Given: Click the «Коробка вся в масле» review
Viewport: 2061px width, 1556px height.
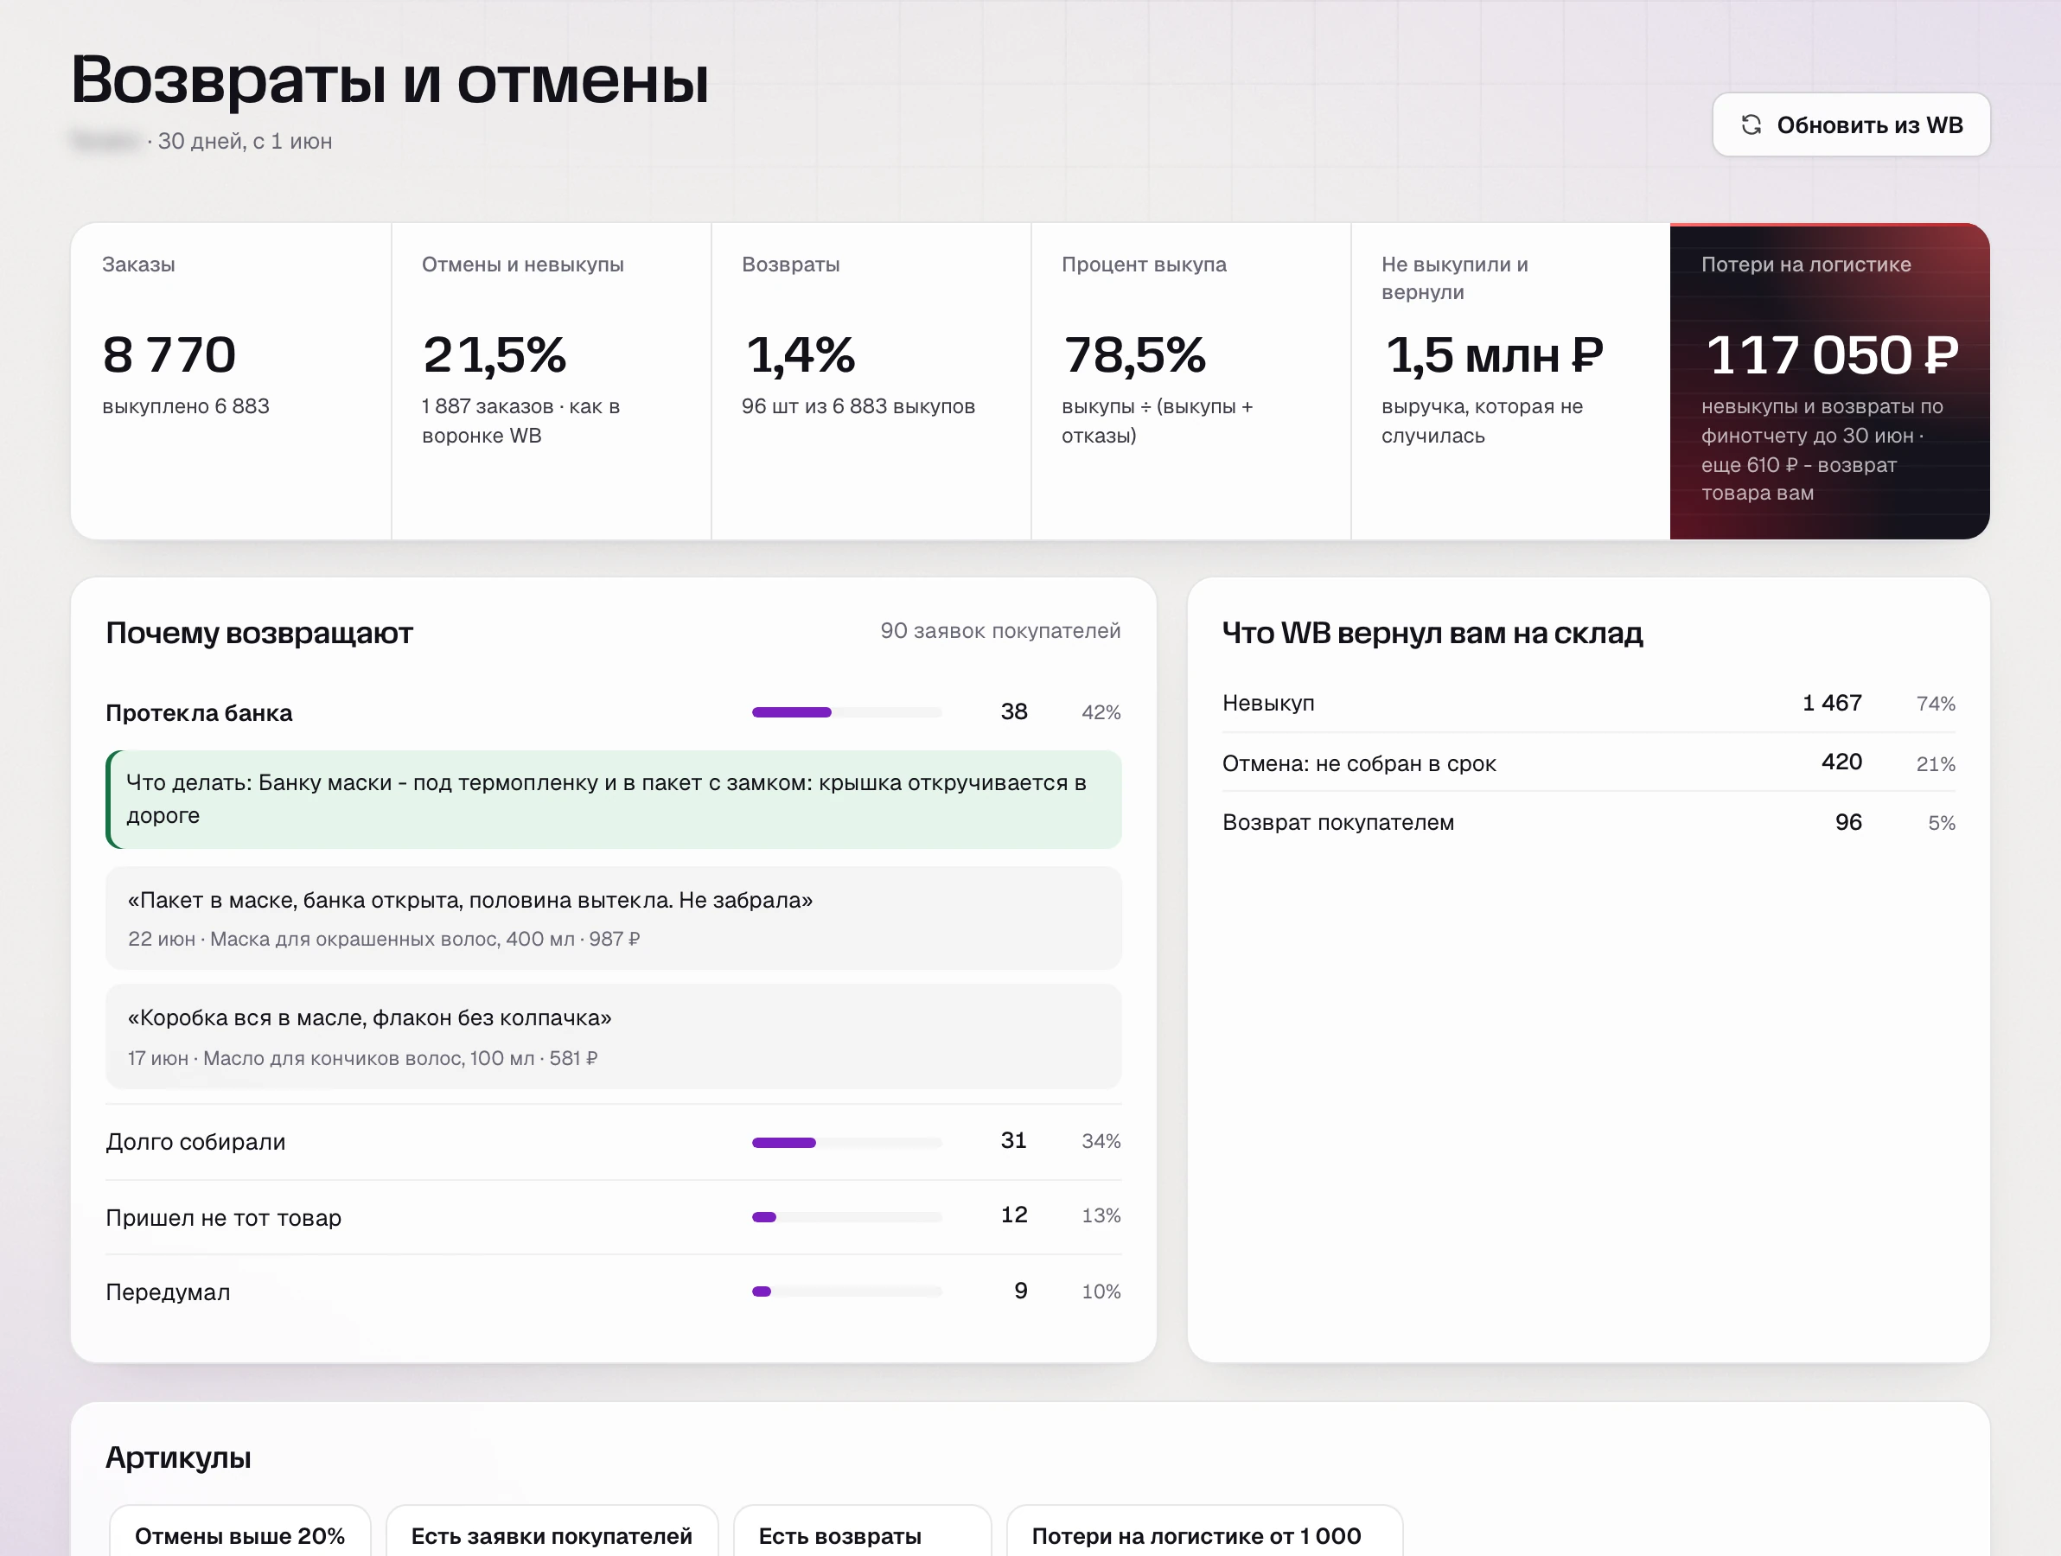Looking at the screenshot, I should click(x=613, y=1037).
